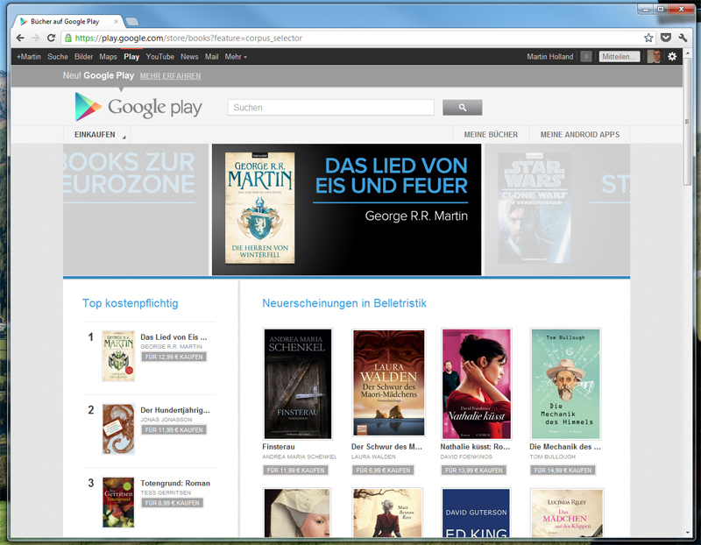Click the browser forward arrow
The height and width of the screenshot is (545, 701).
[35, 38]
